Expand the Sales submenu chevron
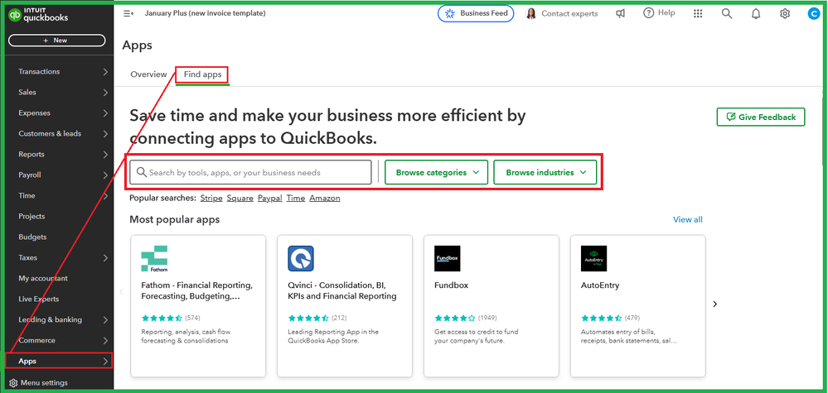Viewport: 828px width, 393px height. 105,92
